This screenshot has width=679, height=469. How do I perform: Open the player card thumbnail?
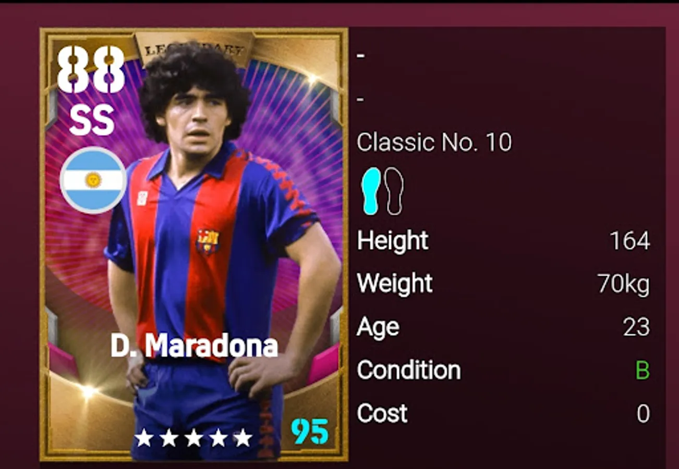194,245
